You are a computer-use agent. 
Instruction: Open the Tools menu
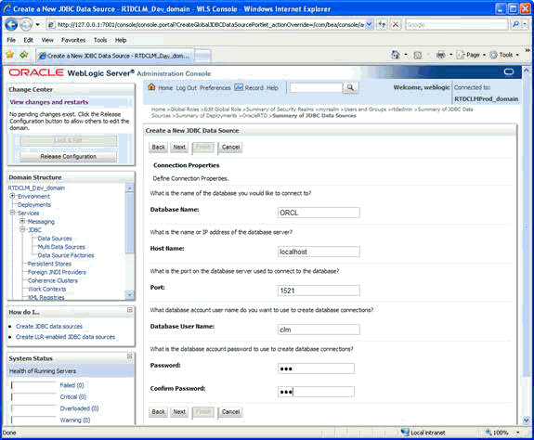100,40
